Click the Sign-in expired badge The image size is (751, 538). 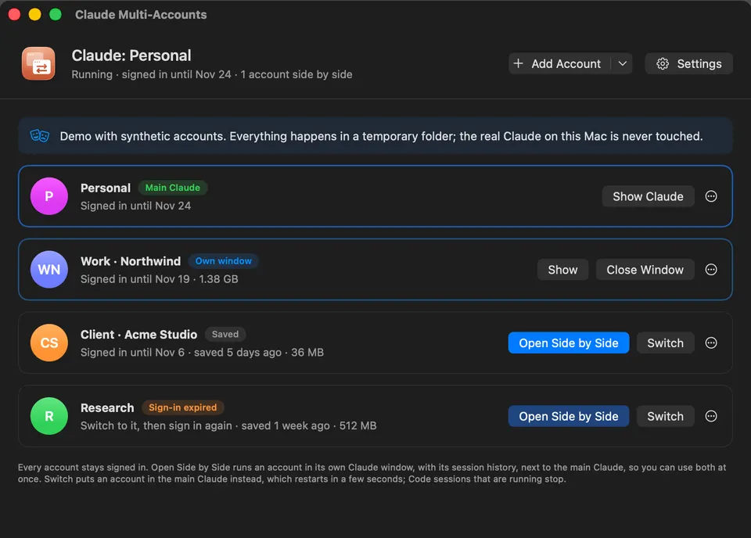click(182, 407)
